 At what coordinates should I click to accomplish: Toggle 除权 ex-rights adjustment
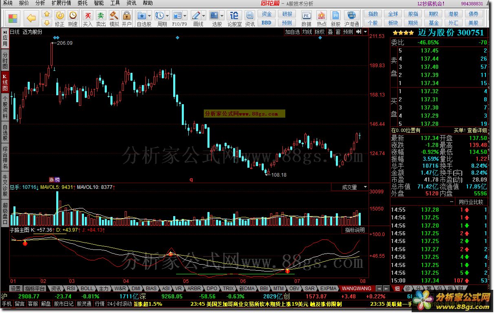coord(320,32)
